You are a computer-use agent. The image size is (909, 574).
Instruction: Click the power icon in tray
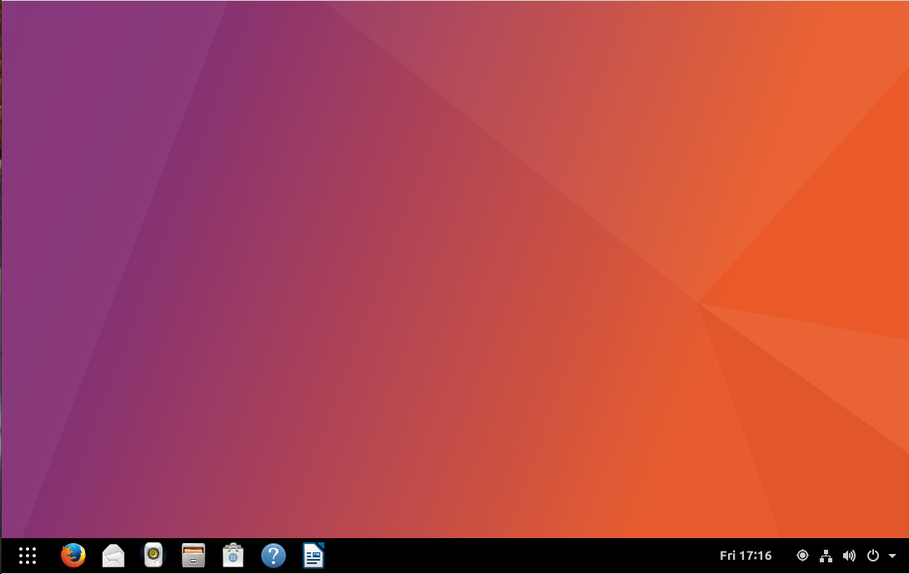(872, 556)
